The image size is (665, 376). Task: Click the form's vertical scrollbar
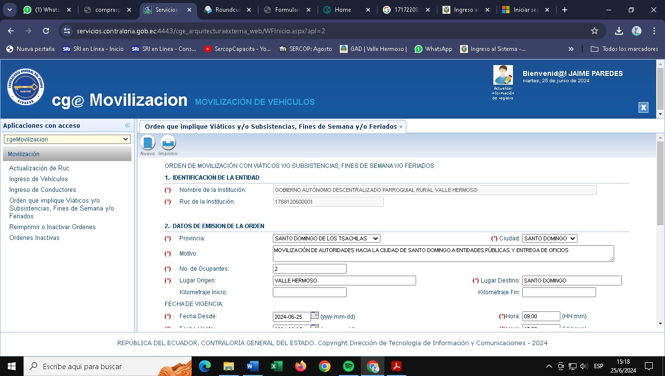pyautogui.click(x=660, y=196)
